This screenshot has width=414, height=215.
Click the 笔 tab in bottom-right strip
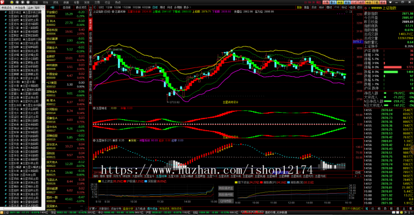[x=367, y=209]
